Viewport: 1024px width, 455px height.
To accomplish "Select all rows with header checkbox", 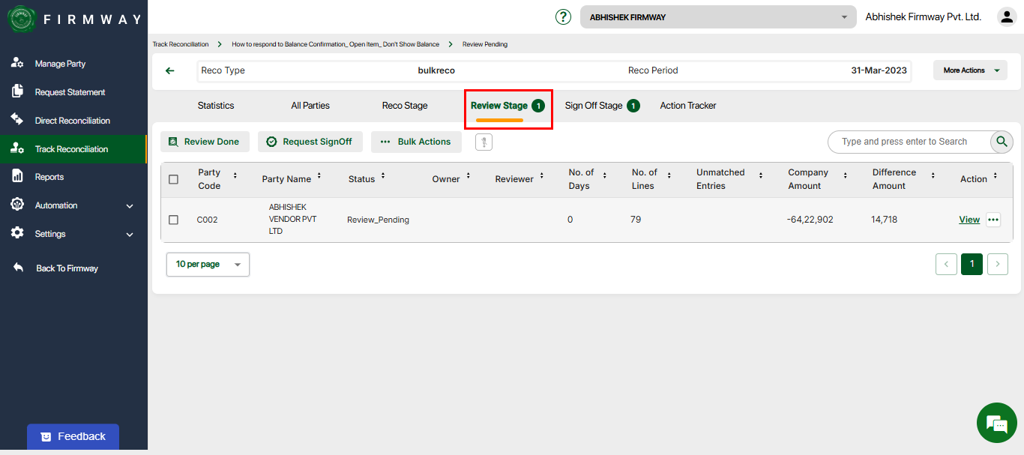I will point(174,179).
